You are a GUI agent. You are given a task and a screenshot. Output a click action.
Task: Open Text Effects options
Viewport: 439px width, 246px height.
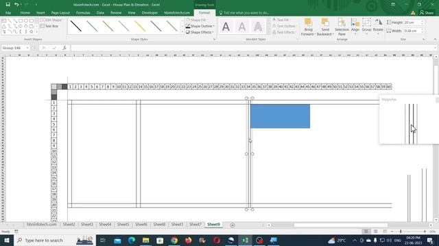(284, 32)
